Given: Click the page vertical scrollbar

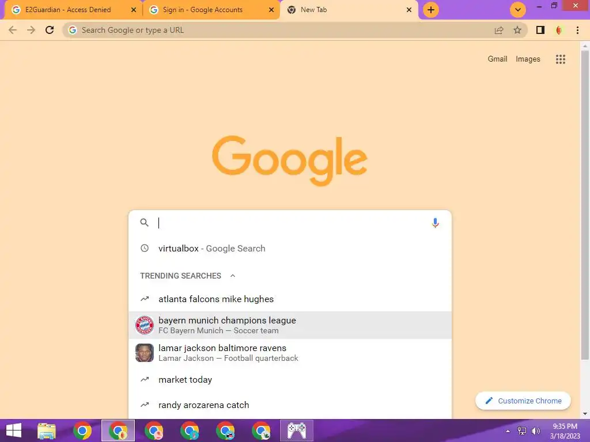Looking at the screenshot, I should (x=585, y=205).
